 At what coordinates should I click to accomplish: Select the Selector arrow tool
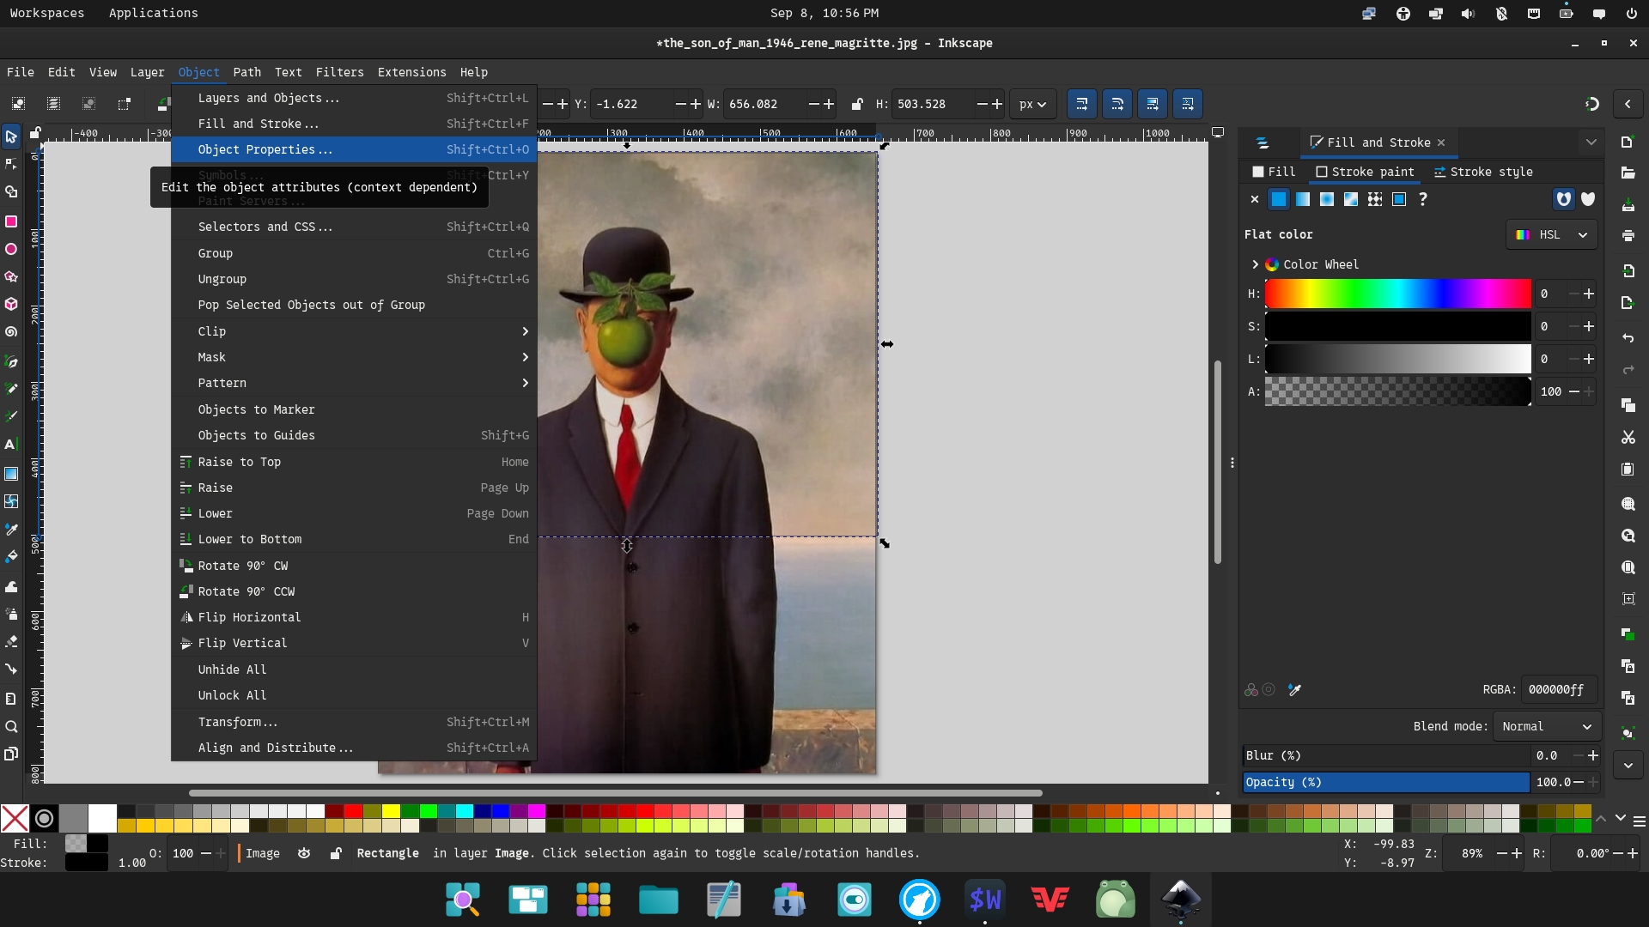11,136
